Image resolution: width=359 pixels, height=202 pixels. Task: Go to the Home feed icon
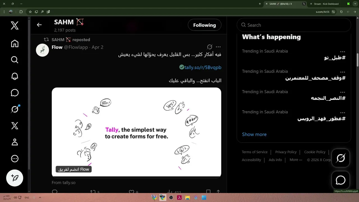click(x=15, y=43)
